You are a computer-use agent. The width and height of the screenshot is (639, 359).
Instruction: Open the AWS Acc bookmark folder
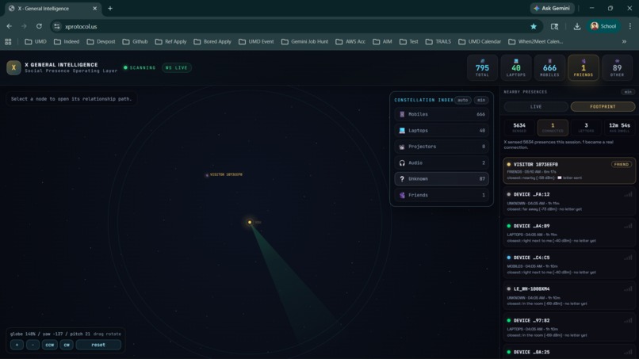[x=350, y=41]
